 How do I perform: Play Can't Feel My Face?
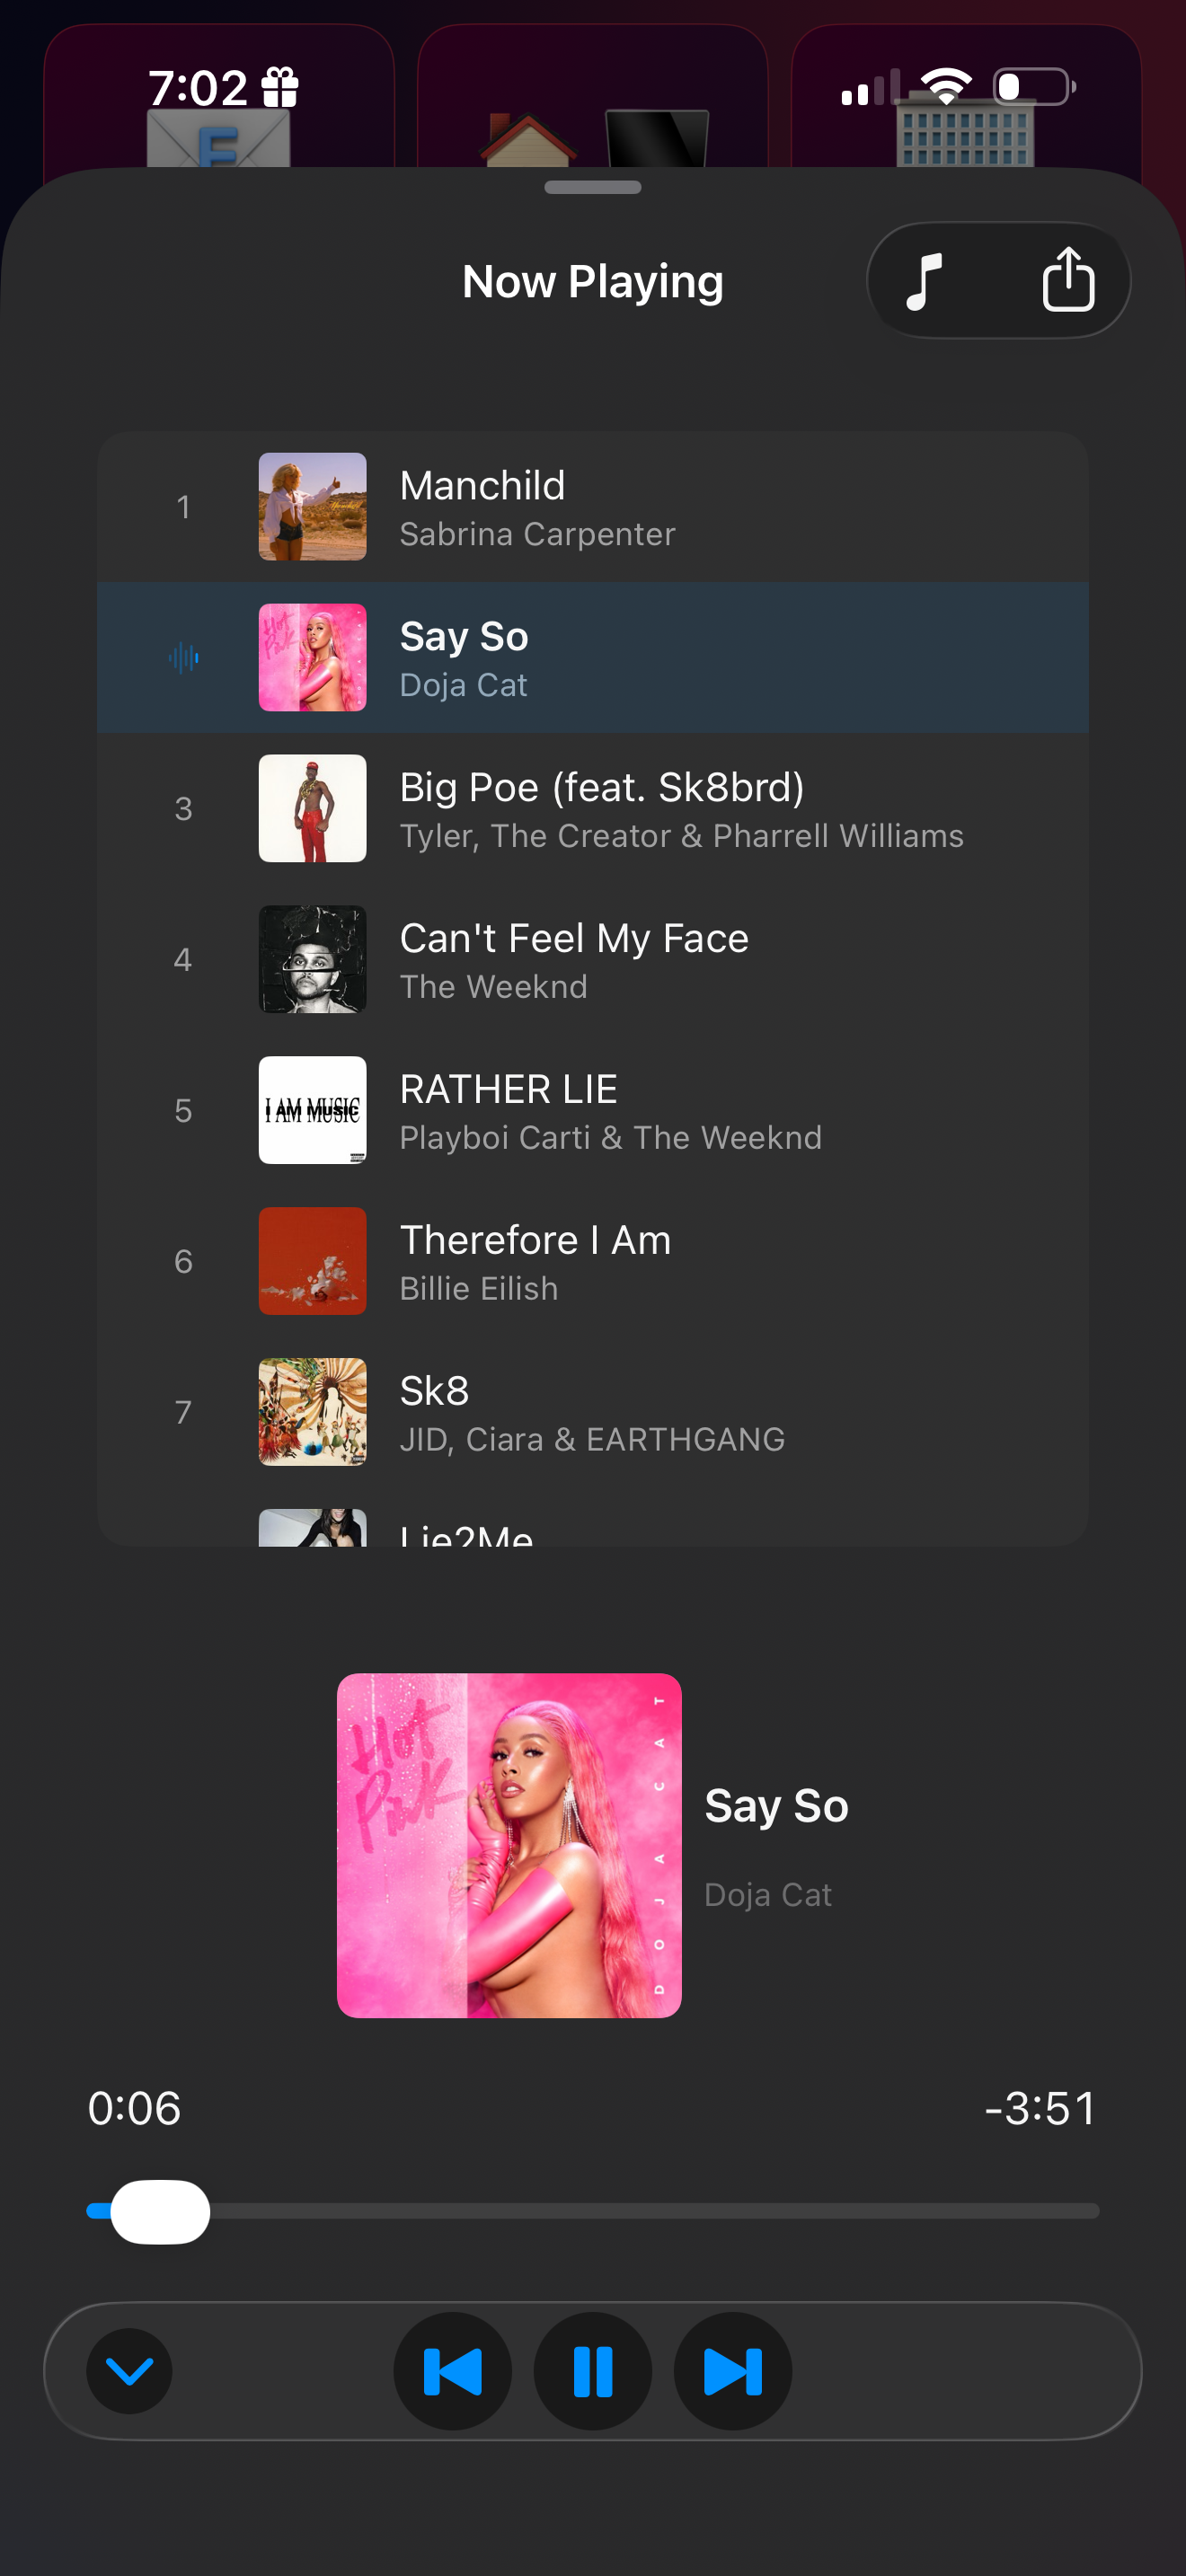593,960
